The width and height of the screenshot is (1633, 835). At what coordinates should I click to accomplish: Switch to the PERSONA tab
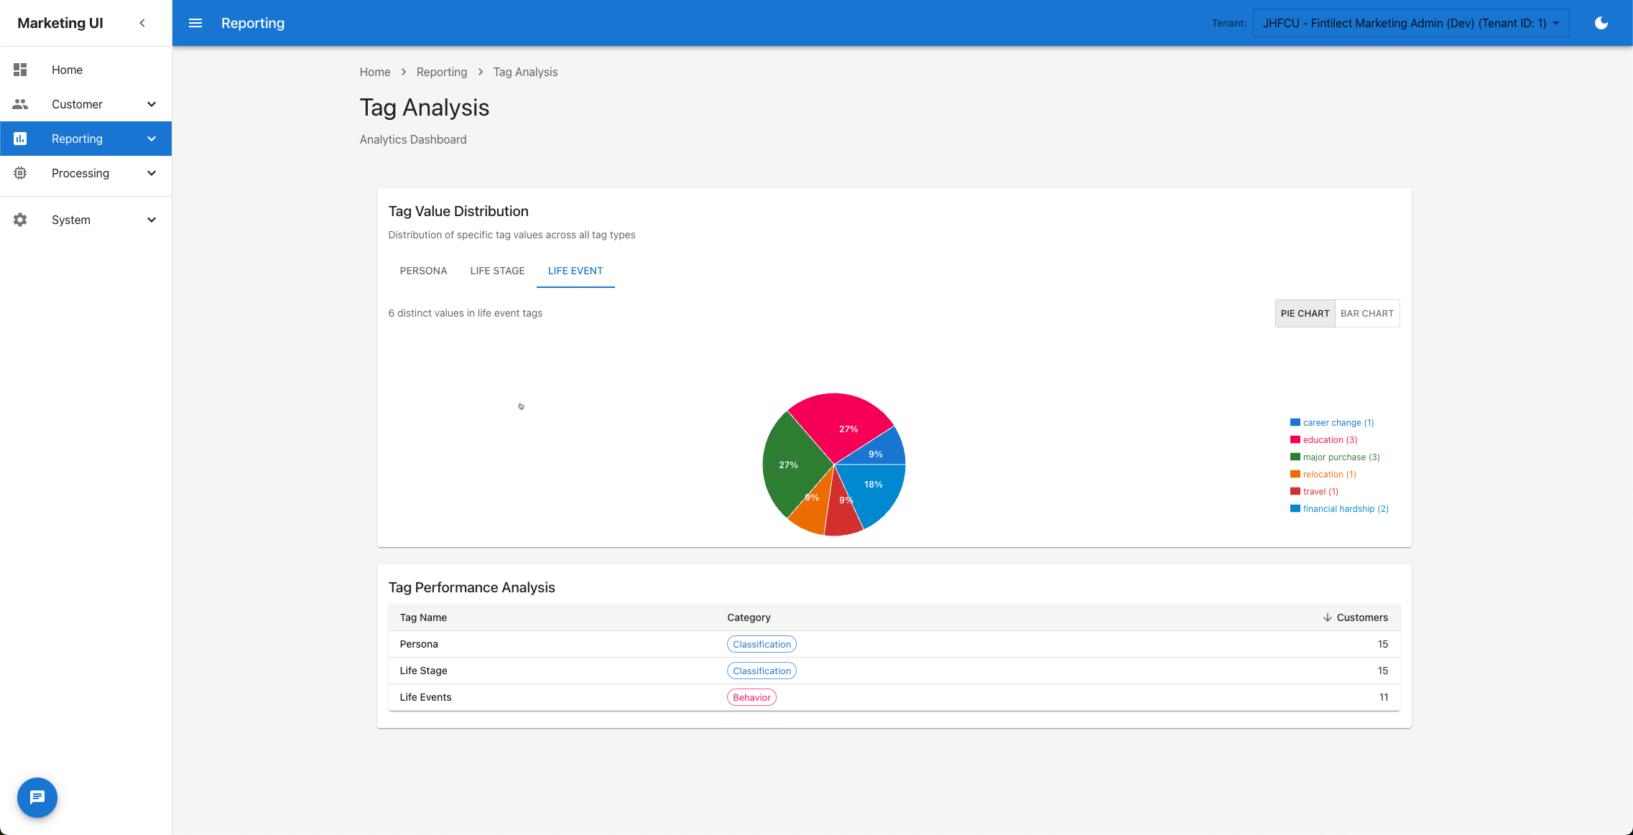[x=423, y=271]
